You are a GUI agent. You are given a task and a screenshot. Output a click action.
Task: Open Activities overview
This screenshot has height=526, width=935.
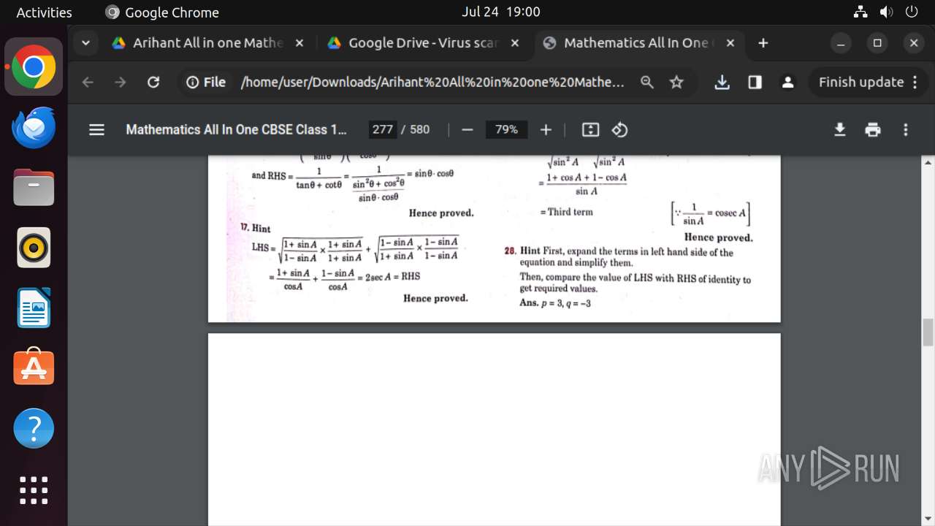click(44, 12)
